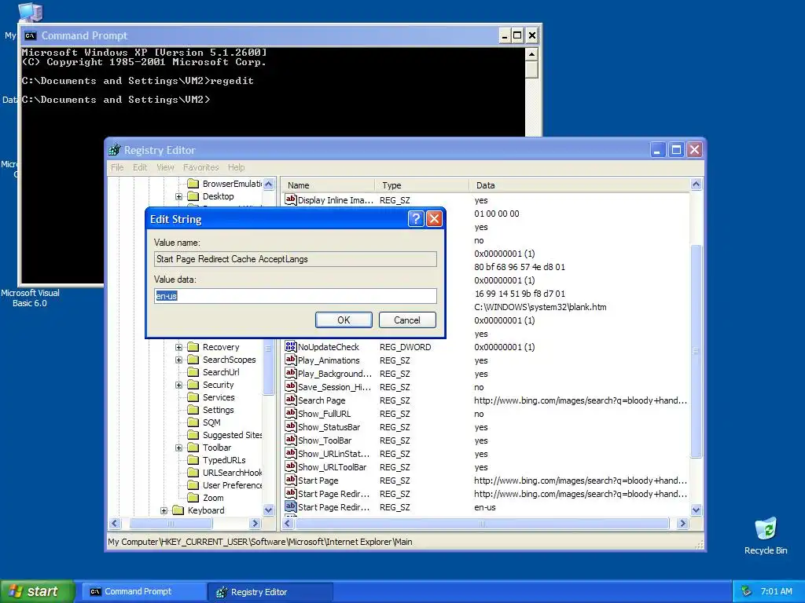Click the Search Page string value icon
Image resolution: width=805 pixels, height=603 pixels.
[291, 400]
